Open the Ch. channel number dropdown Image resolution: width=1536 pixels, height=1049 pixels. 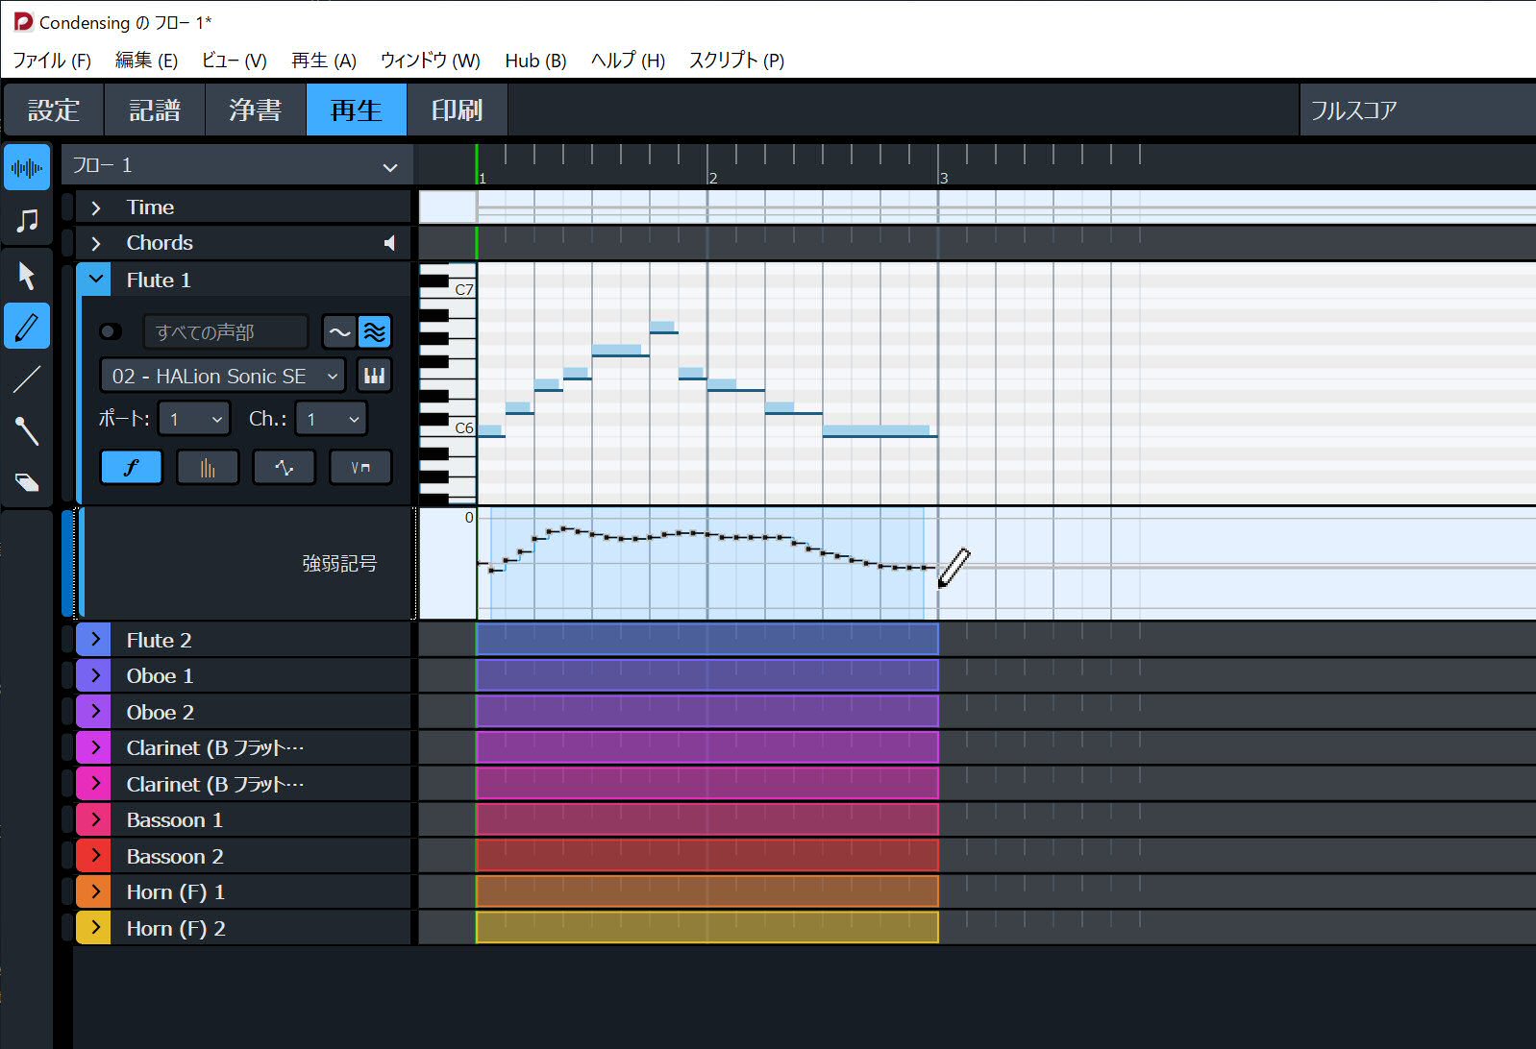pyautogui.click(x=332, y=419)
